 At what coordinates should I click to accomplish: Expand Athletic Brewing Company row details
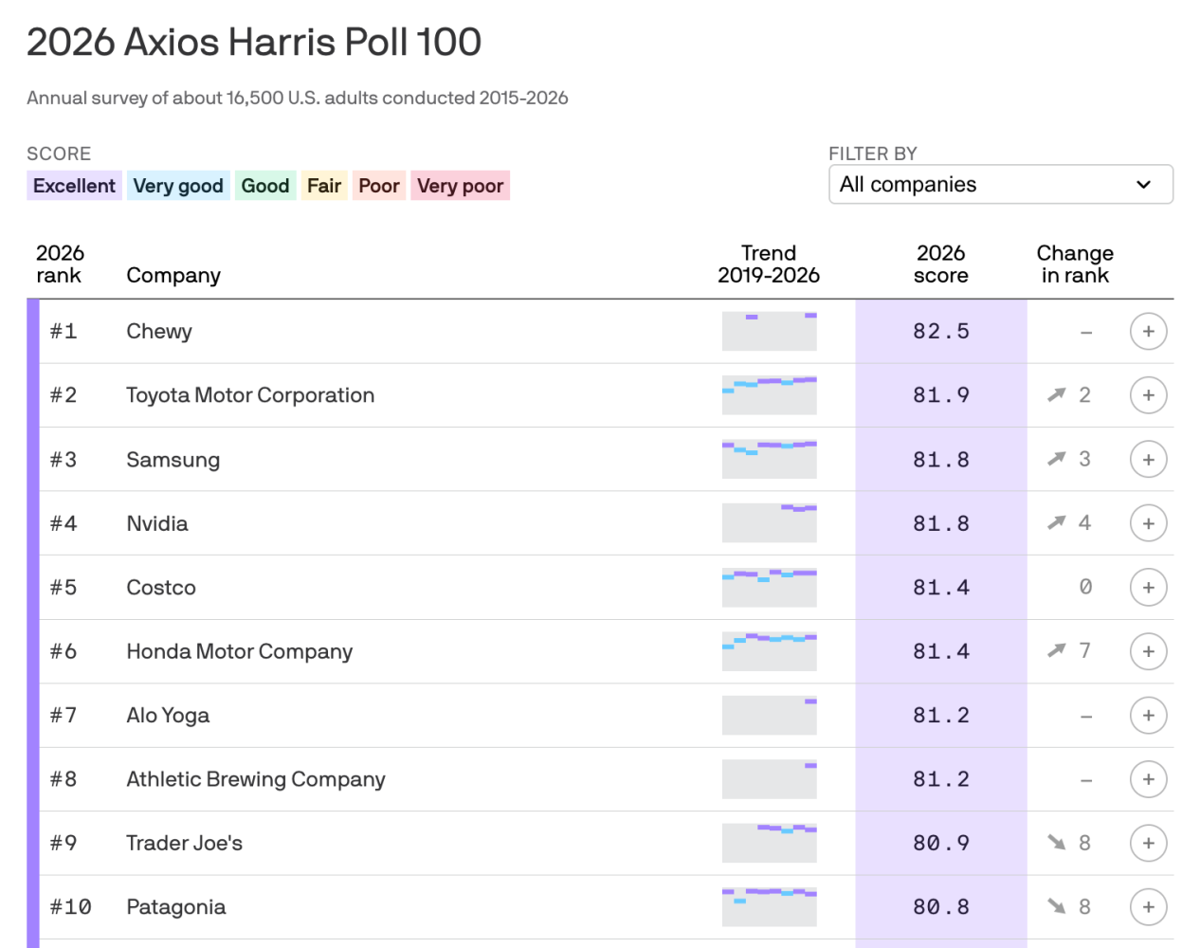coord(1148,779)
